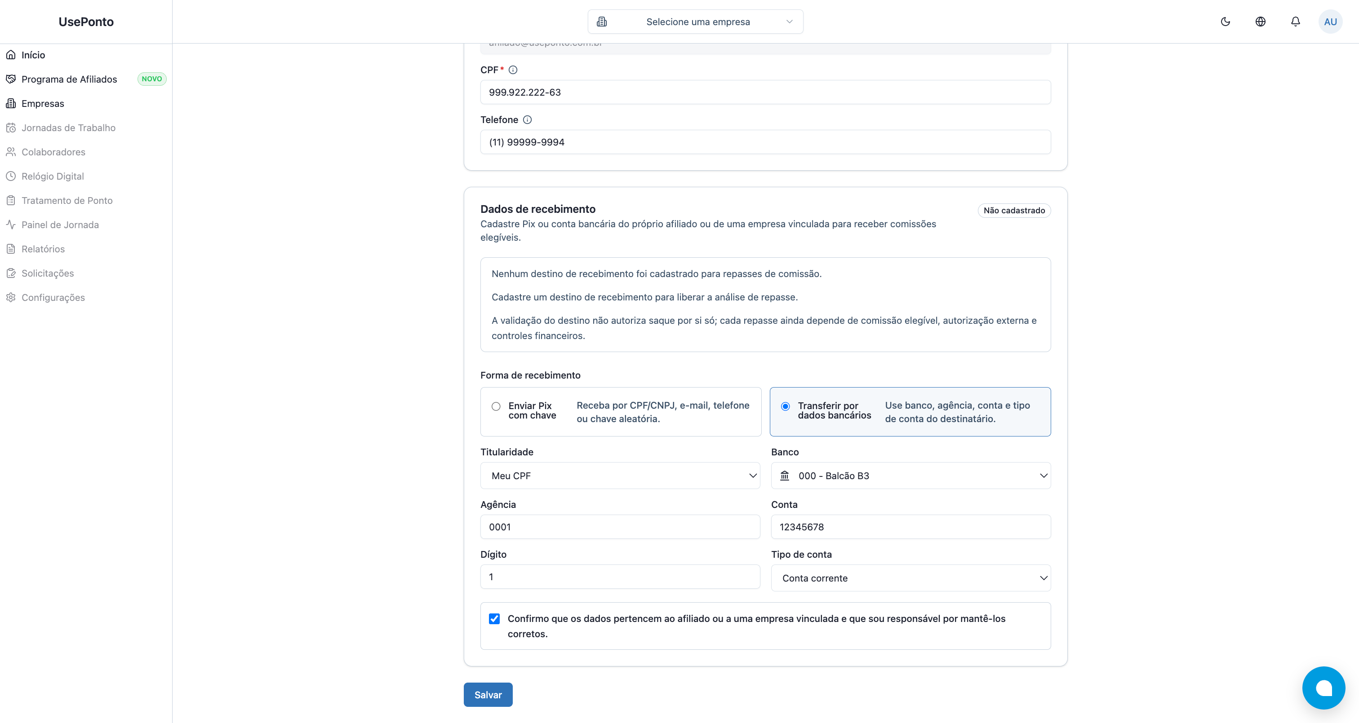Click the Painel de Jornada activity icon
Image resolution: width=1359 pixels, height=723 pixels.
pyautogui.click(x=10, y=225)
